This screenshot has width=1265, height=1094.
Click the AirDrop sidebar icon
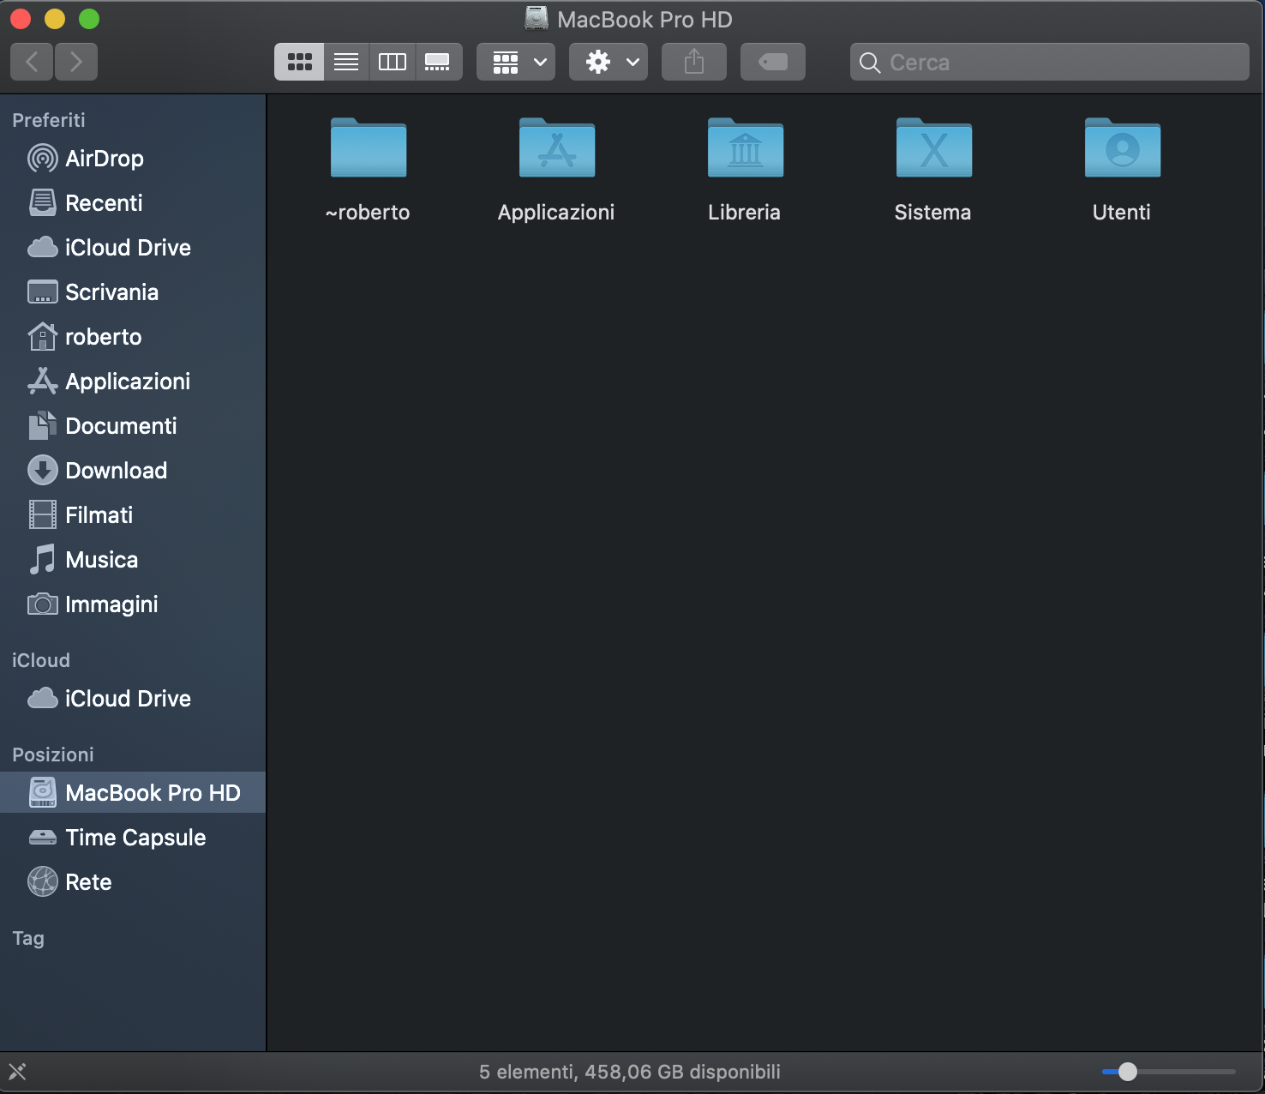click(x=43, y=159)
